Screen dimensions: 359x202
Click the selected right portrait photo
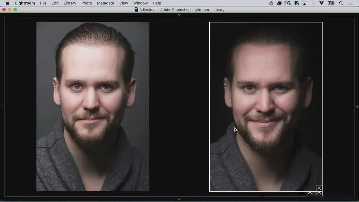tap(266, 107)
